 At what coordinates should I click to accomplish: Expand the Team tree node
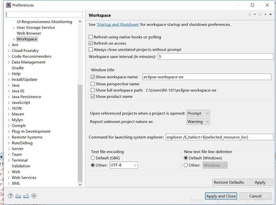(9, 155)
